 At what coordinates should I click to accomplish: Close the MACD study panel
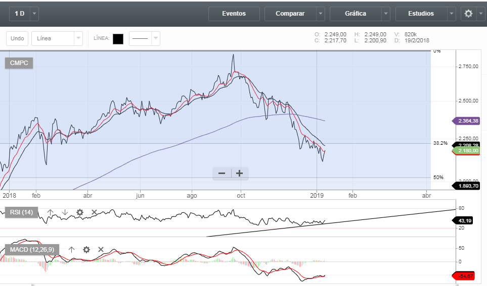101,249
